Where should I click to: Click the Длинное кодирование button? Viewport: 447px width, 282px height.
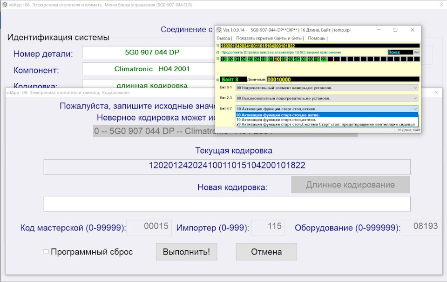pos(350,185)
